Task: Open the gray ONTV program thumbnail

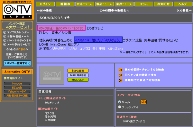Action: [52, 75]
